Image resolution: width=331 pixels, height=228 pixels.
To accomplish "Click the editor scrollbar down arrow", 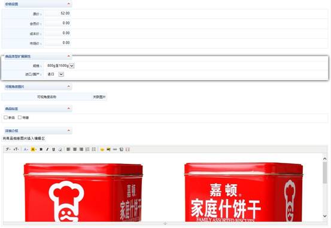I will click(324, 216).
